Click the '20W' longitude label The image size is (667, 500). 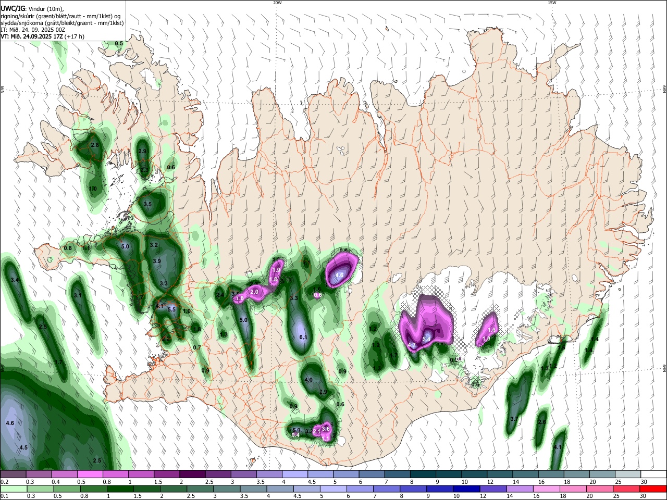pyautogui.click(x=277, y=3)
